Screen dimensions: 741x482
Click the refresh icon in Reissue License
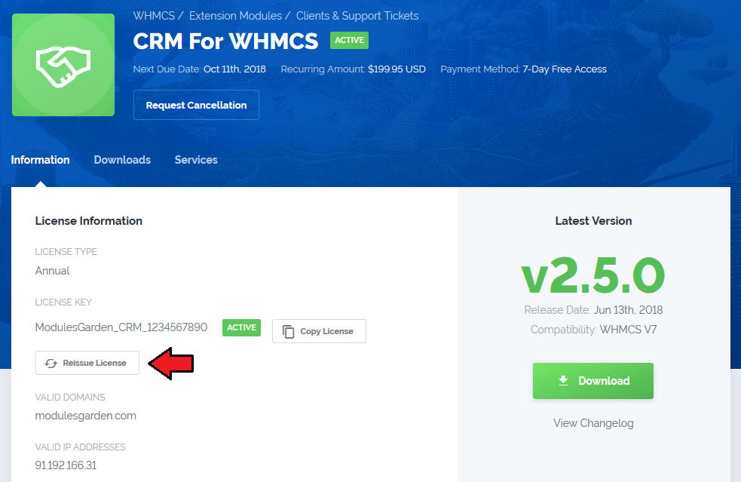click(51, 364)
